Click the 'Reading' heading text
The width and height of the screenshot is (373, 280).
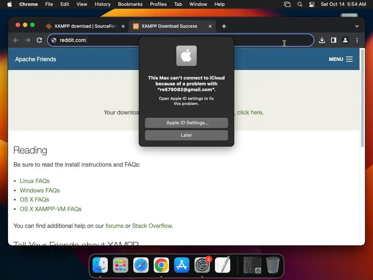(30, 150)
